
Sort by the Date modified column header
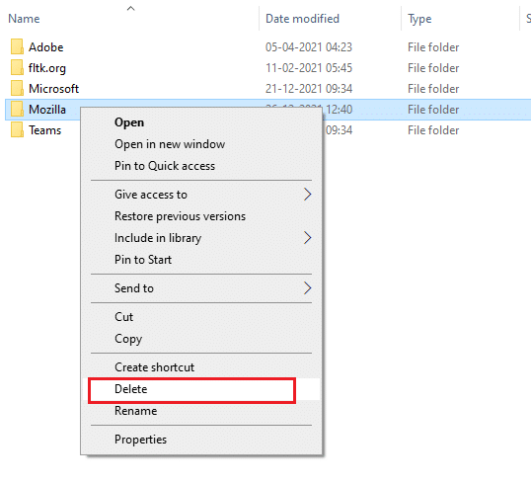(x=302, y=19)
